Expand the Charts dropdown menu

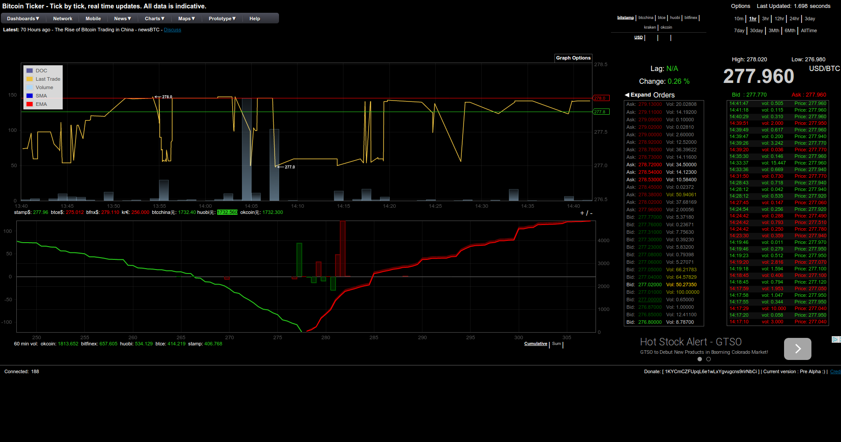coord(155,19)
